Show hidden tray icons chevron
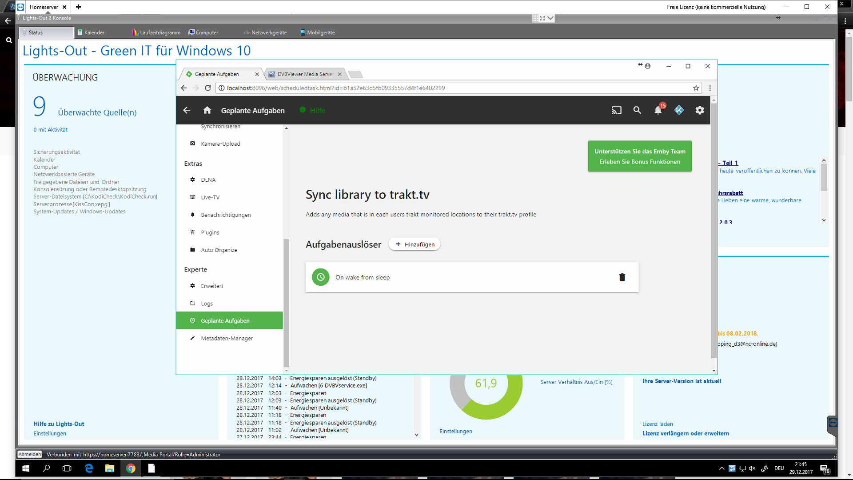Image resolution: width=853 pixels, height=480 pixels. [721, 468]
